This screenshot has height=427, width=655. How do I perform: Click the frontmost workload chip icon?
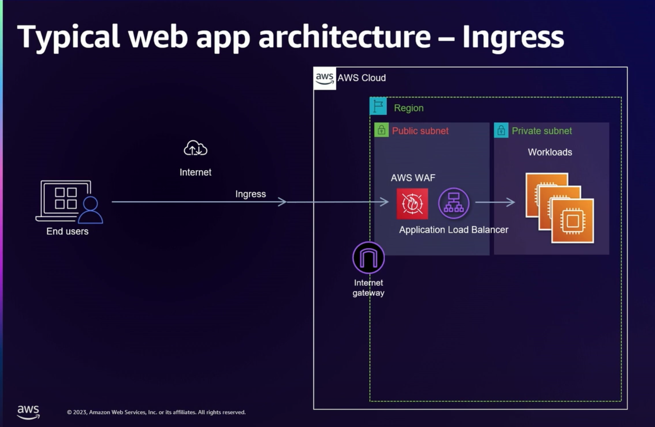(572, 220)
